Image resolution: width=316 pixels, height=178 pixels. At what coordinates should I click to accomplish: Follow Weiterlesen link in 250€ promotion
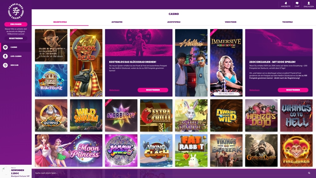(x=254, y=90)
